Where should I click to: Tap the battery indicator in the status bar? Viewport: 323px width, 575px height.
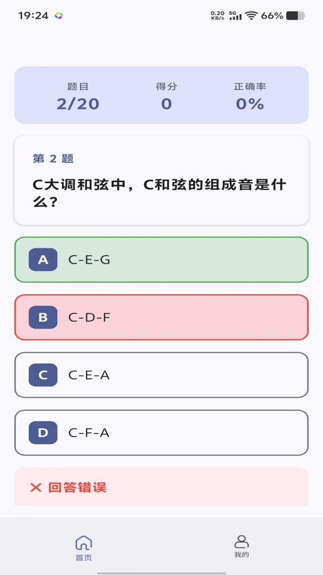(295, 15)
